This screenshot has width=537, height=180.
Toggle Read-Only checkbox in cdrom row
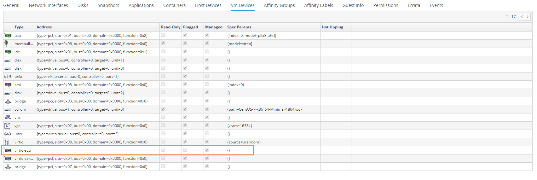(163, 109)
